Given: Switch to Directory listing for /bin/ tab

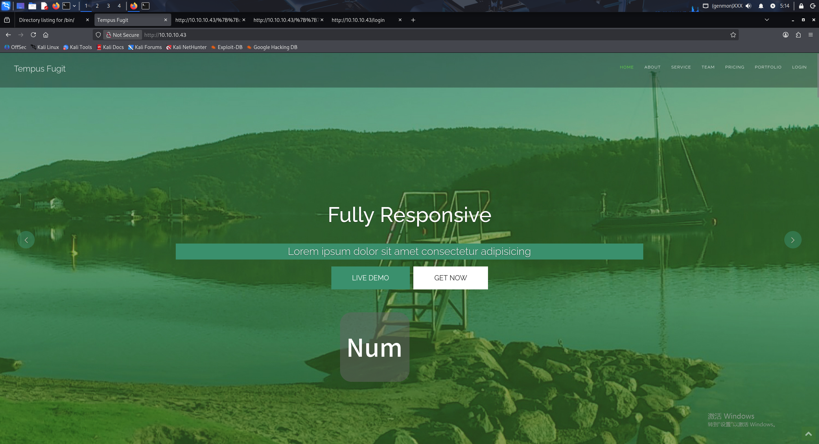Looking at the screenshot, I should point(47,20).
